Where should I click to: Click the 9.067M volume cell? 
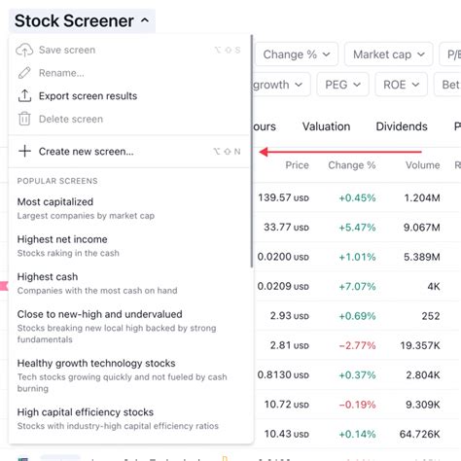coord(421,228)
